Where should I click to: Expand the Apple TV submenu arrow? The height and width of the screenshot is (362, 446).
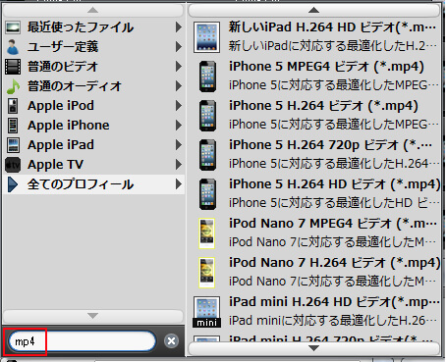[x=178, y=165]
